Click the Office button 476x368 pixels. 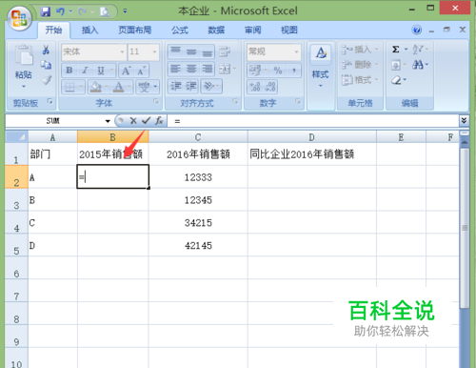click(19, 17)
